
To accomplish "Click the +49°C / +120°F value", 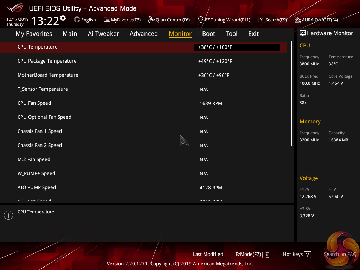I will pyautogui.click(x=215, y=61).
